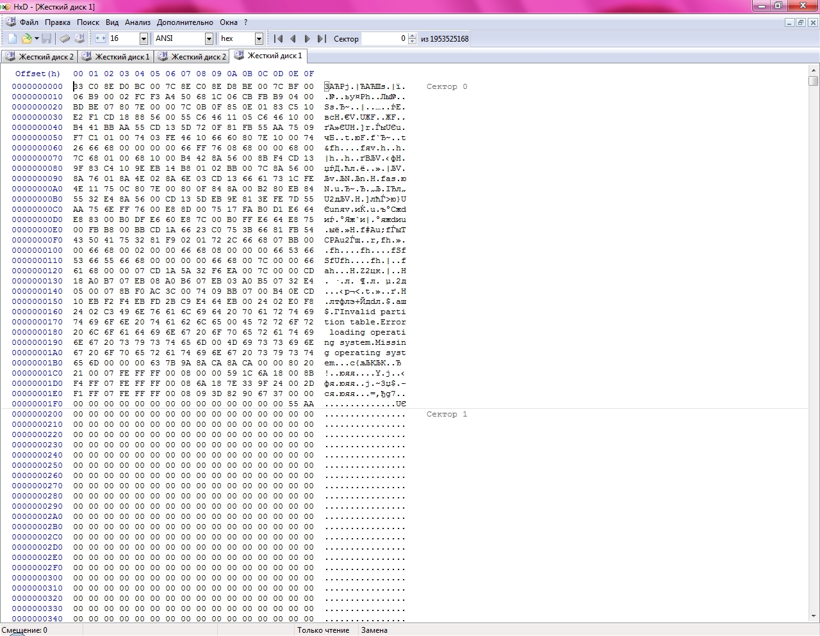The width and height of the screenshot is (820, 636).
Task: Open the hex offset base dropdown
Action: pyautogui.click(x=259, y=39)
